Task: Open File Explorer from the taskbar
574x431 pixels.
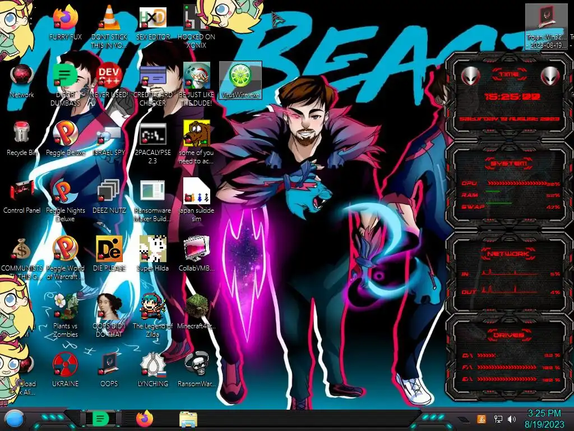Action: click(188, 419)
